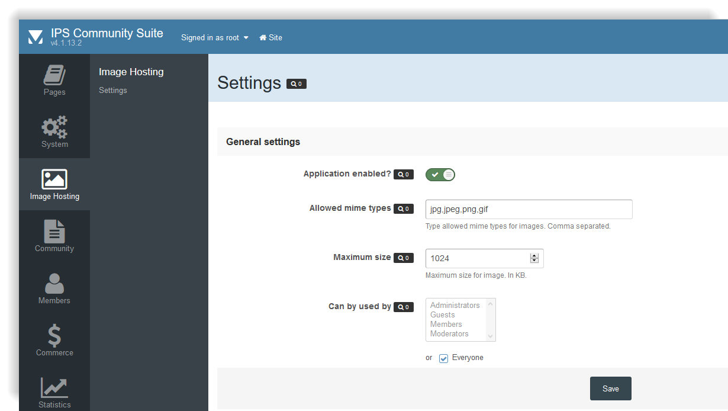
Task: Click the IPS Community Suite logo
Action: click(36, 37)
